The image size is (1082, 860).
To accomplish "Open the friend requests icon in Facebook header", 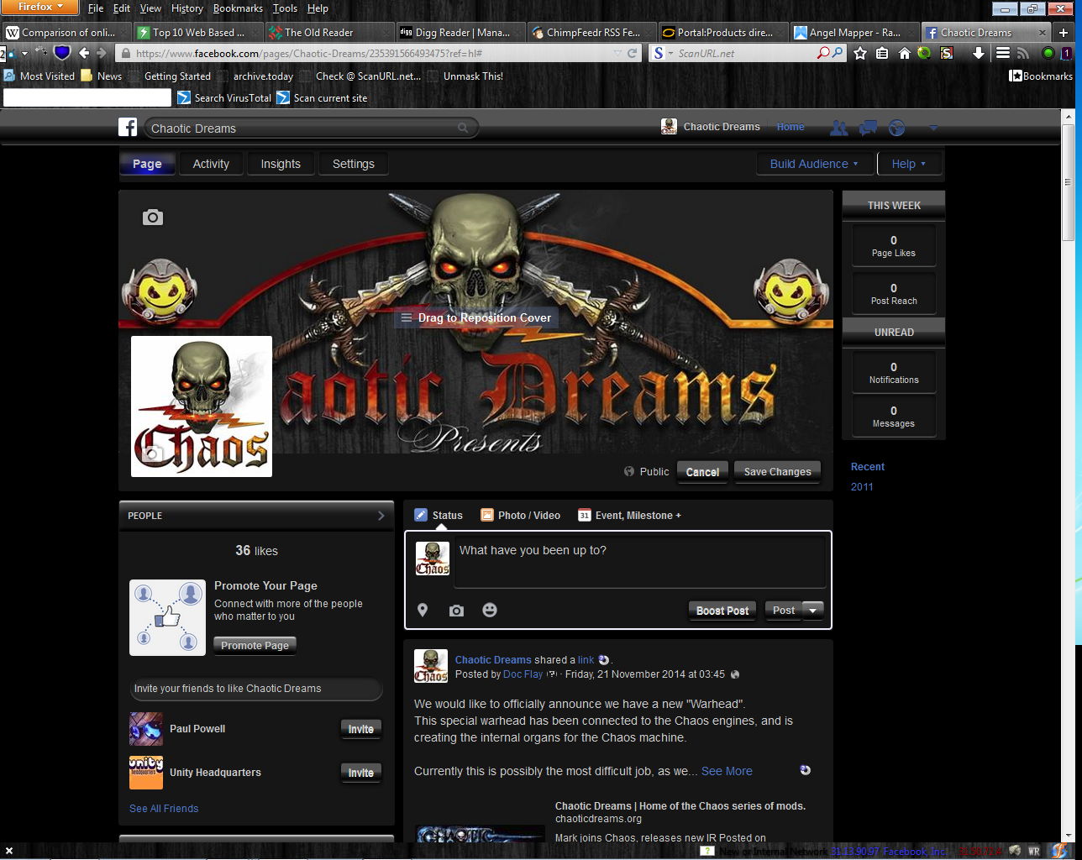I will [838, 128].
